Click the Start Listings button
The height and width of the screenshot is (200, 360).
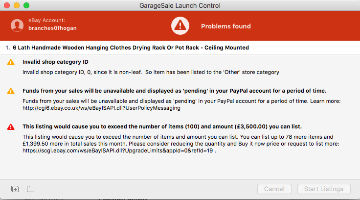pos(324,189)
